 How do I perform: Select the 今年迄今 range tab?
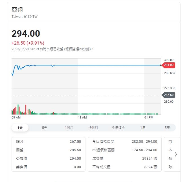118,128
